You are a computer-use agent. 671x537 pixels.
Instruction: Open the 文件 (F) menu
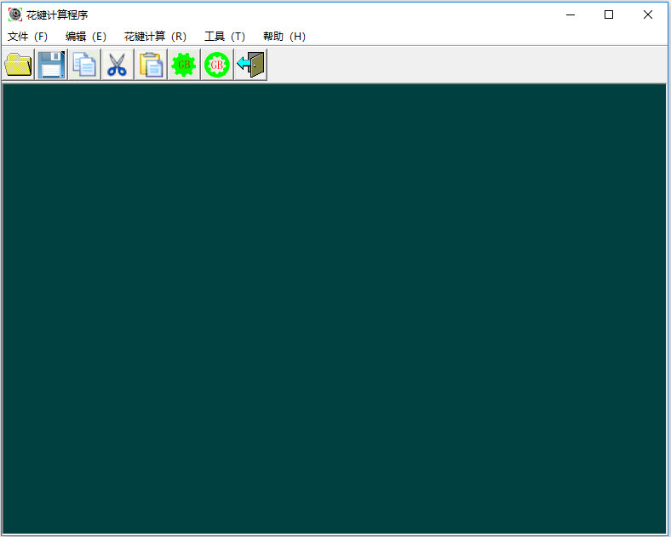point(28,37)
